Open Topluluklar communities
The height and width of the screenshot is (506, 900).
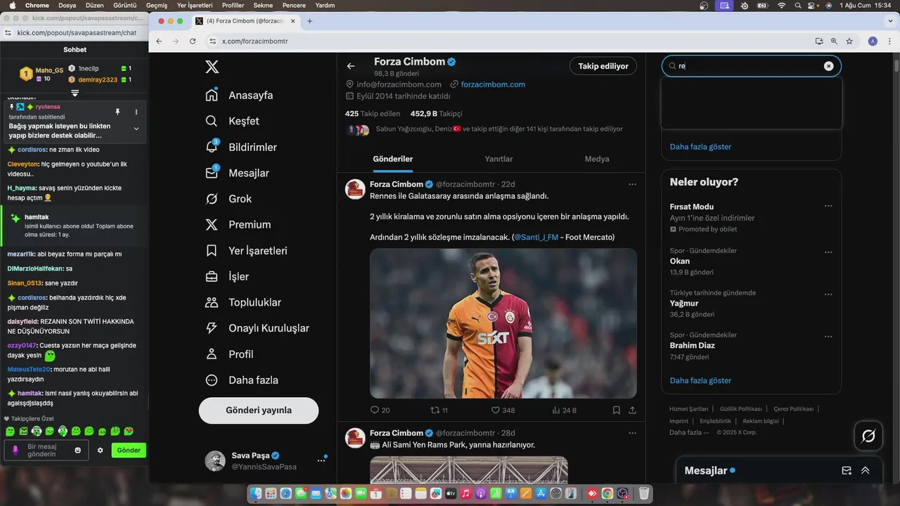(243, 302)
